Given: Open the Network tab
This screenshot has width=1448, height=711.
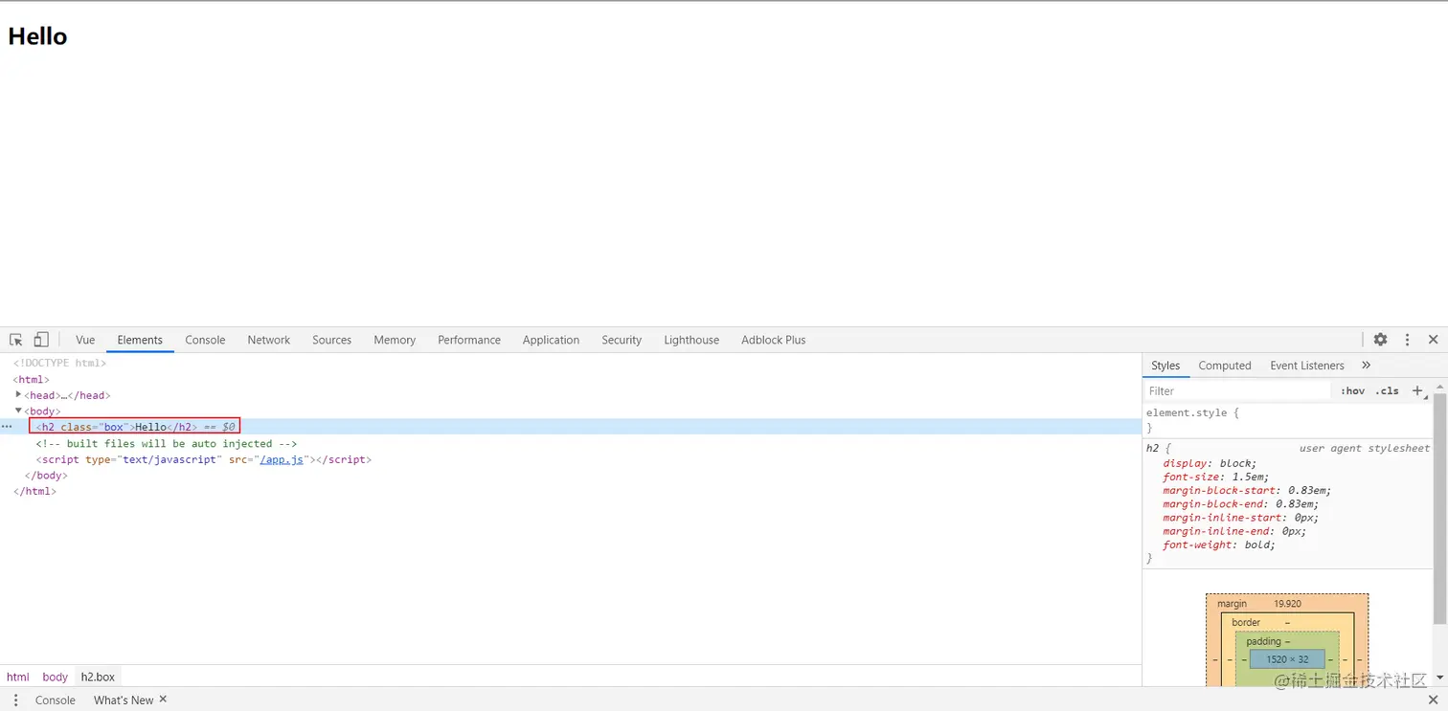Looking at the screenshot, I should (x=268, y=340).
